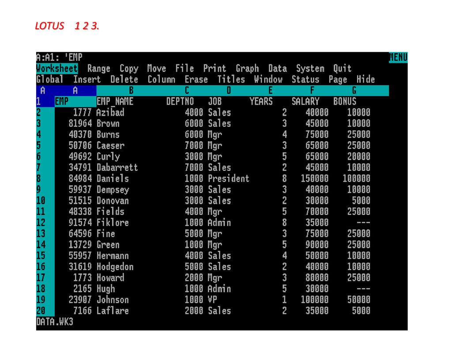Select column header C
Screen dimensions: 452x339
[x=187, y=90]
